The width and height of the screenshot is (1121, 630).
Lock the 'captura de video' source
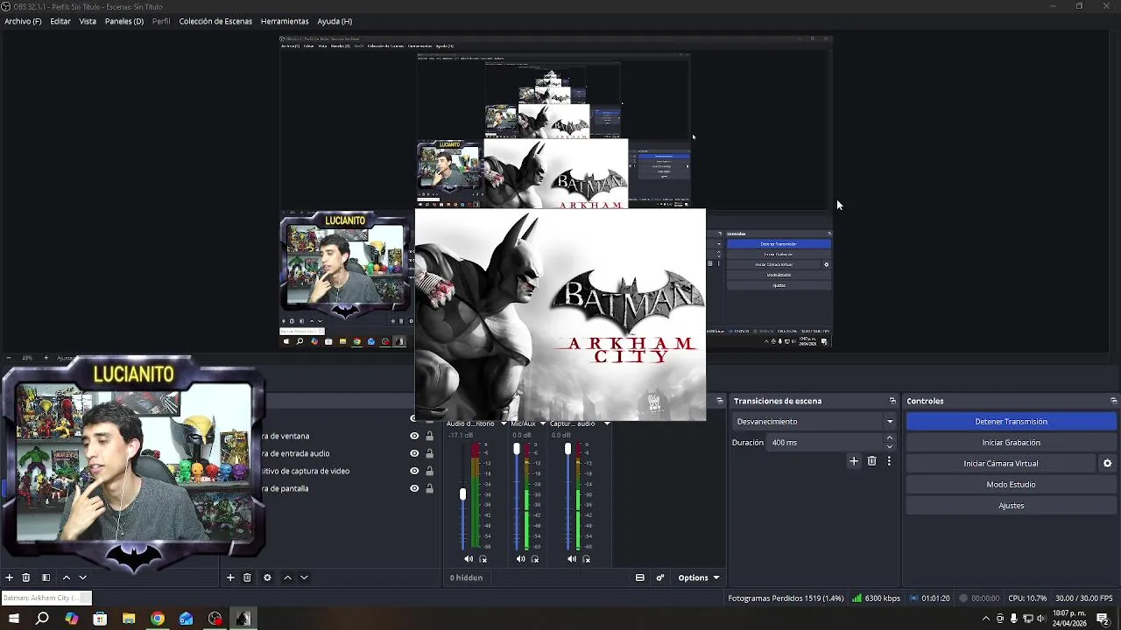point(429,471)
